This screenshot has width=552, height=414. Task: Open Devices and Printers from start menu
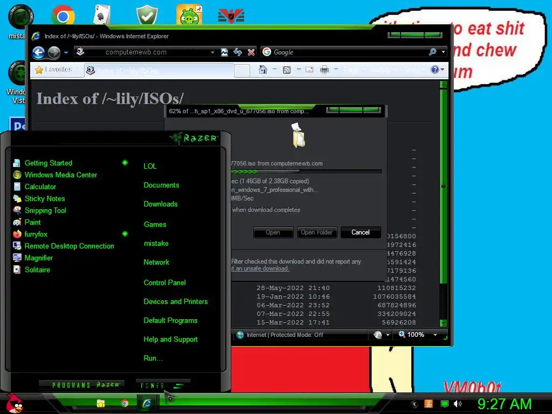pos(176,302)
